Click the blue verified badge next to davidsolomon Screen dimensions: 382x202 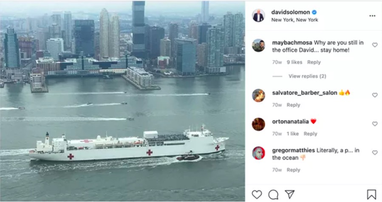(x=314, y=12)
